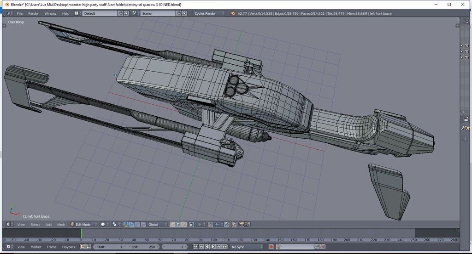Open the Edit Mode interaction mode dropdown
The height and width of the screenshot is (254, 472).
84,225
